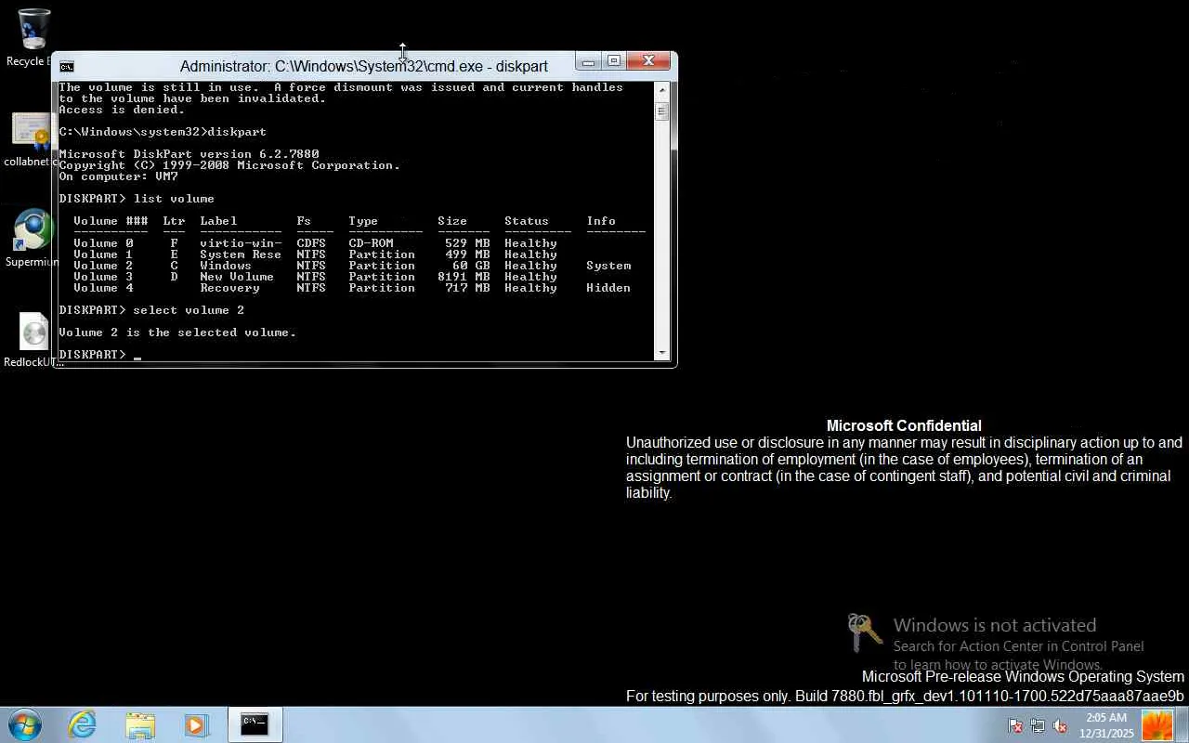Click the "Status" column header

click(x=527, y=221)
